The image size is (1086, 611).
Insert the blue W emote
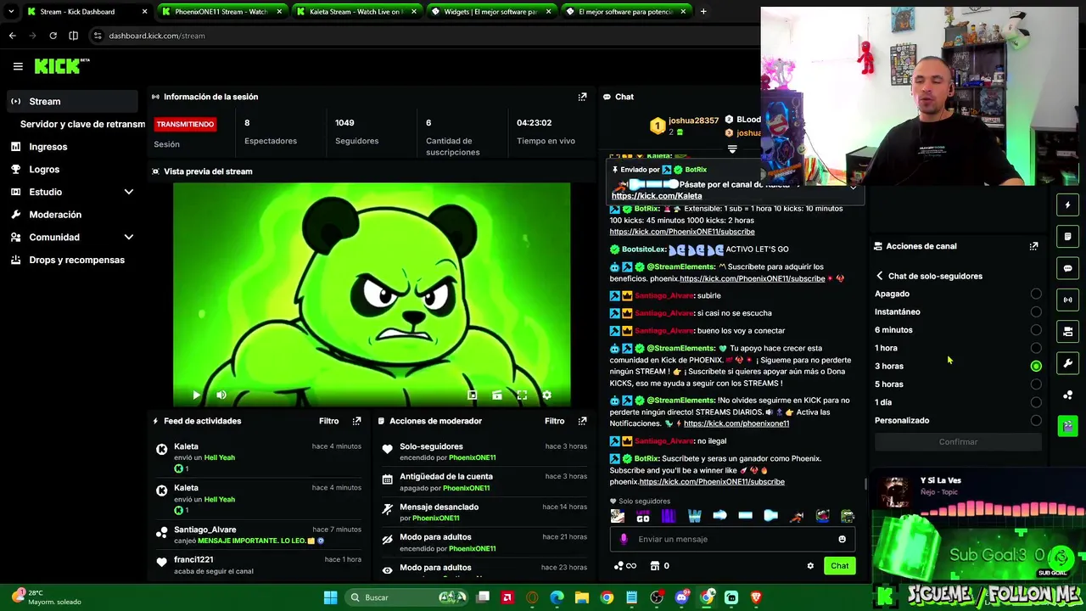(694, 516)
